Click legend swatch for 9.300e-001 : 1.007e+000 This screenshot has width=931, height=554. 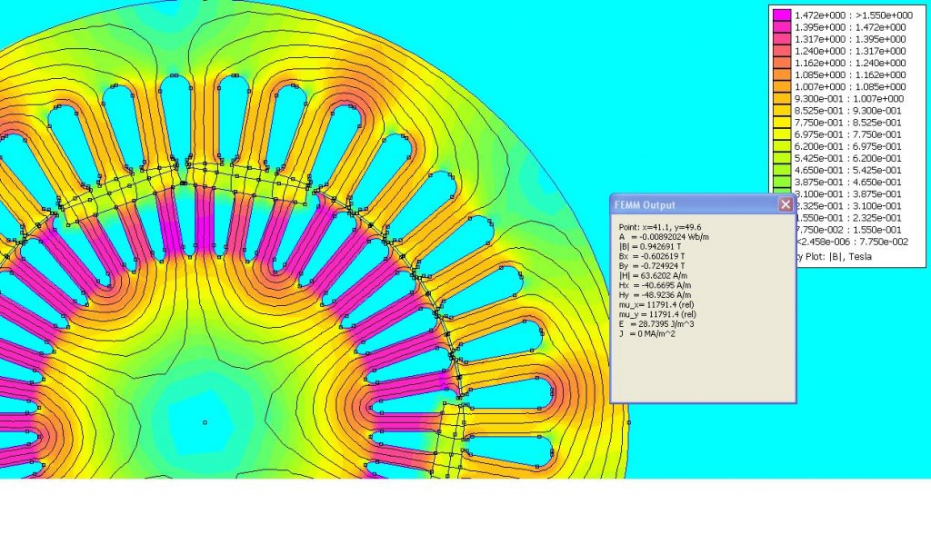[782, 98]
